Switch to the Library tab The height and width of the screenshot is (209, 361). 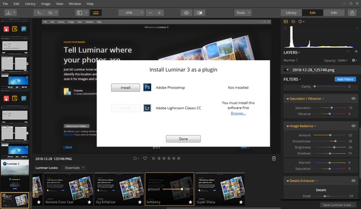tap(291, 12)
